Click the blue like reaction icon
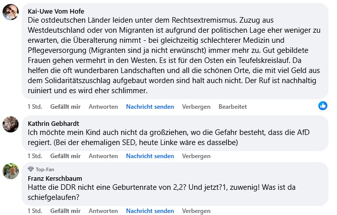337x215 pixels. [x=323, y=106]
